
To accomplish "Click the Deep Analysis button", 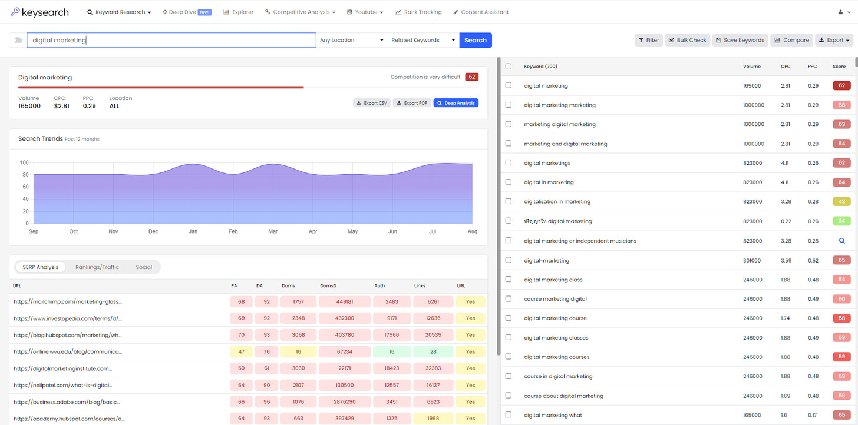I will pos(456,103).
